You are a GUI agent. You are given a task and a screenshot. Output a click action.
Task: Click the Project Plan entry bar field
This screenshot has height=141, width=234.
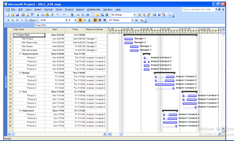(x=130, y=25)
